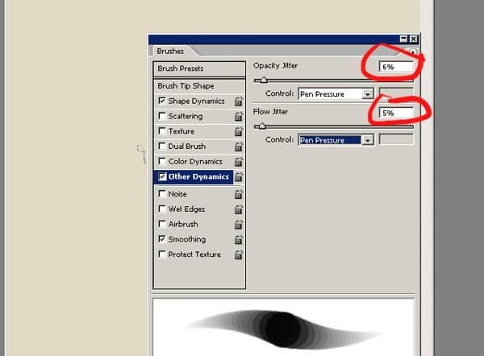Uncheck the Shape Dynamics checkbox

coord(162,101)
